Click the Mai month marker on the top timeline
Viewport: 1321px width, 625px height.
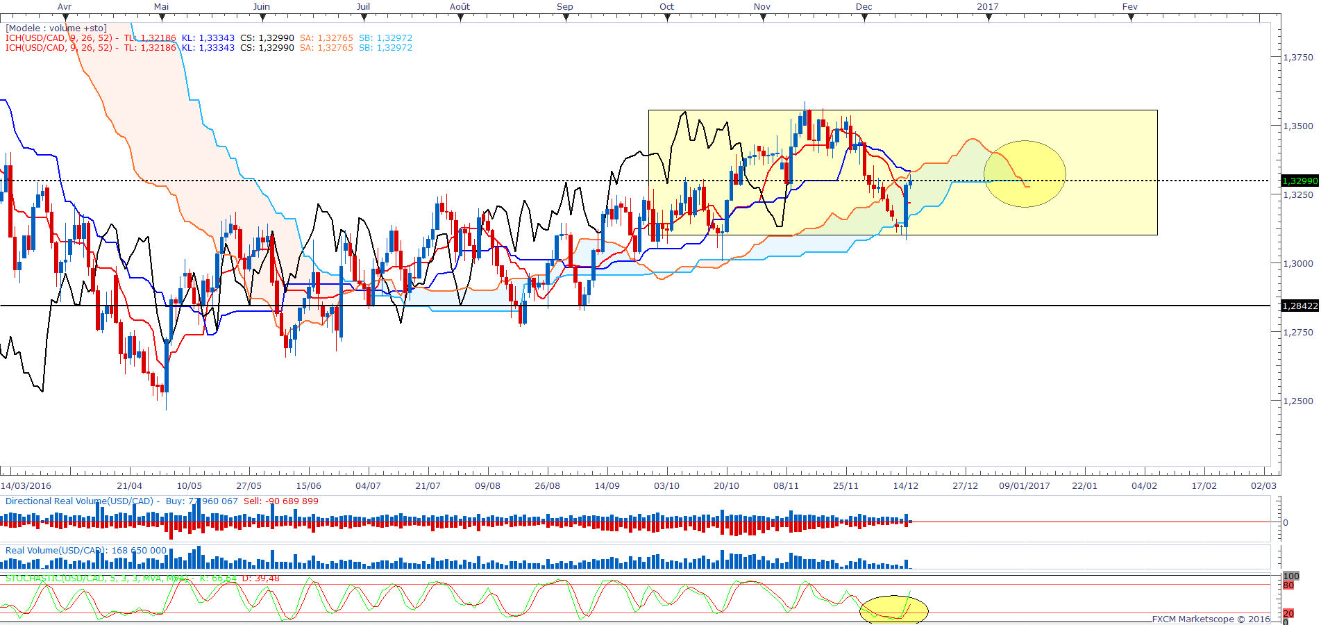pyautogui.click(x=161, y=7)
